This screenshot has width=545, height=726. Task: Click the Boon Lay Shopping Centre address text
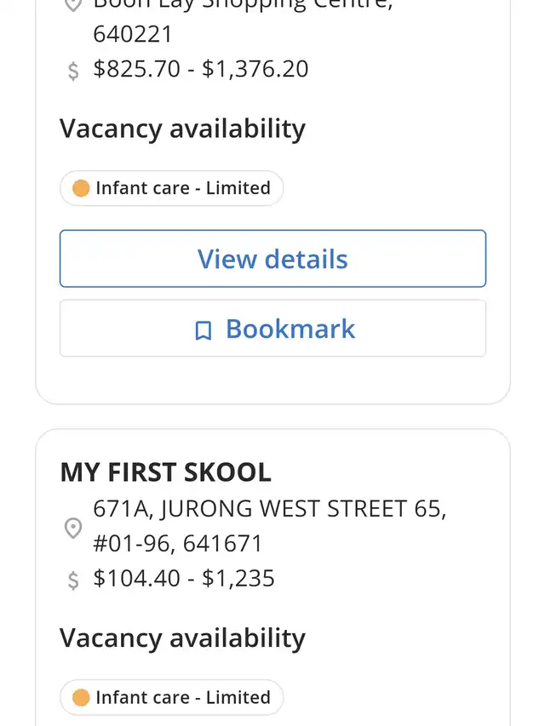point(243,5)
